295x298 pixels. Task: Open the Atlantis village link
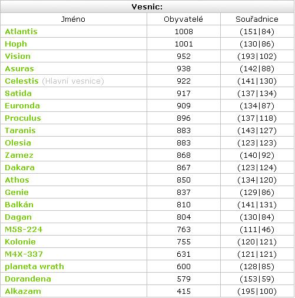click(21, 32)
